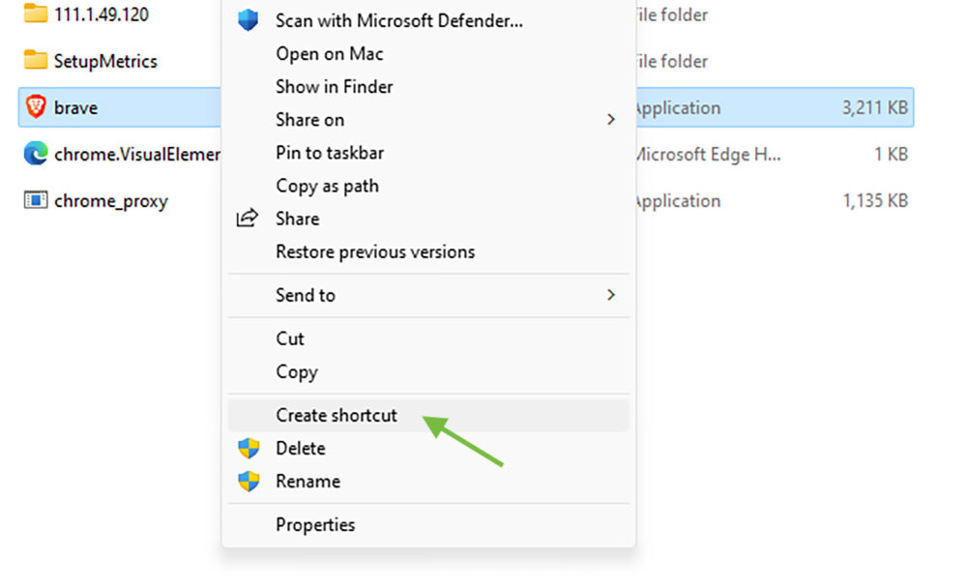Click the 111.1.49.120 folder icon

[x=36, y=14]
